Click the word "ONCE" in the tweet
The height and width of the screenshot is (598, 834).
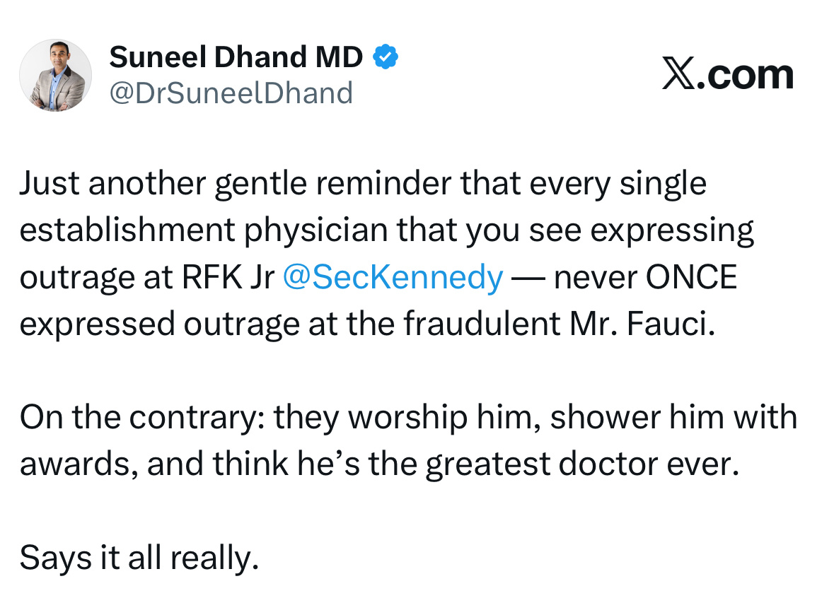[691, 277]
